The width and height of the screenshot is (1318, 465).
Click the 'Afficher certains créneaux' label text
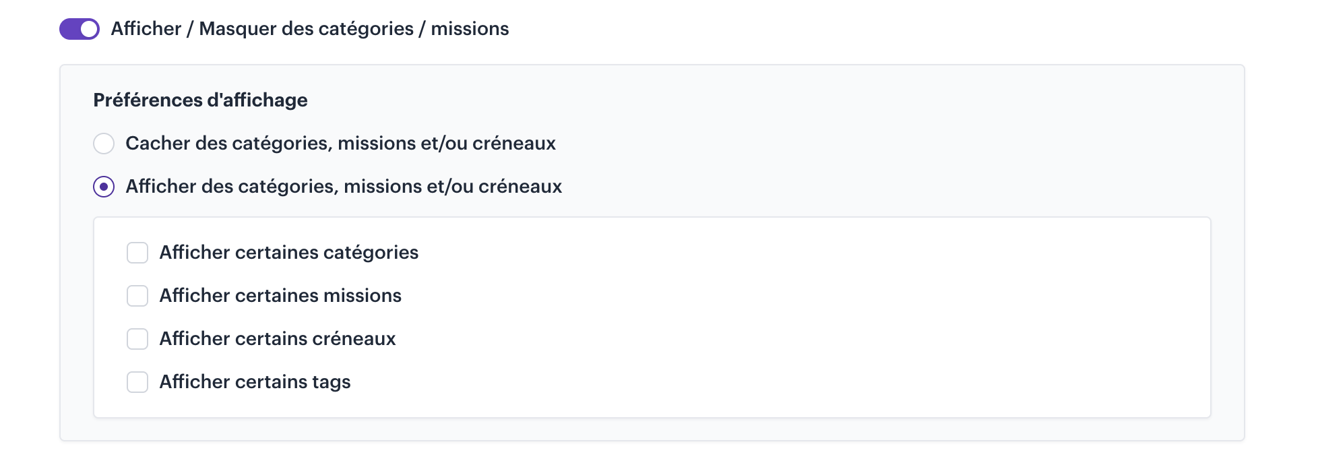coord(277,339)
